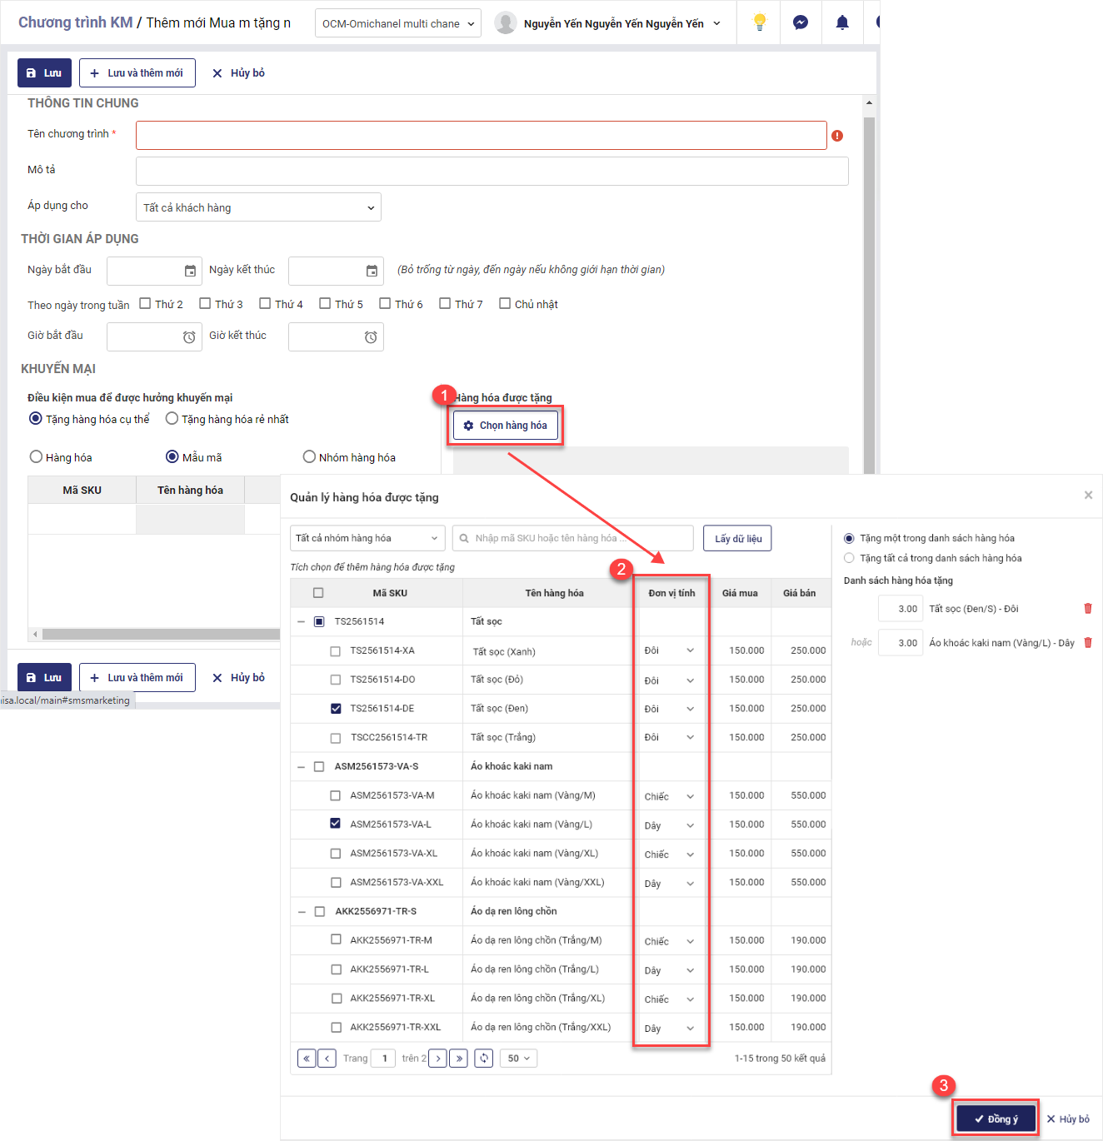The image size is (1103, 1141).
Task: Open the Áp dụng cho dropdown
Action: coord(258,207)
